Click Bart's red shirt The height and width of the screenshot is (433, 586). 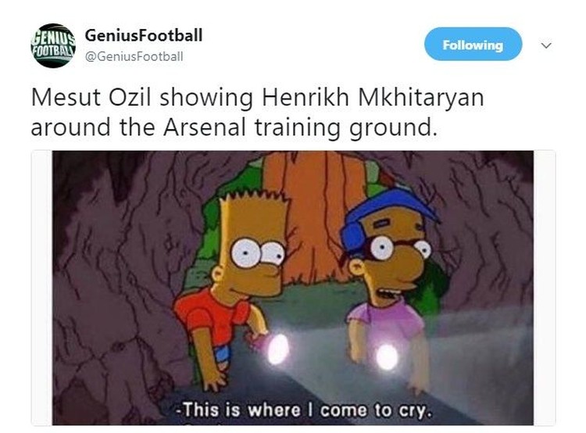(212, 316)
